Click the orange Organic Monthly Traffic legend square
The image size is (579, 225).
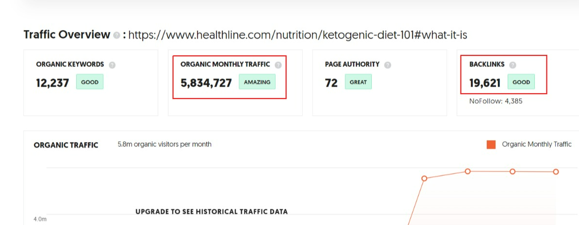[491, 145]
